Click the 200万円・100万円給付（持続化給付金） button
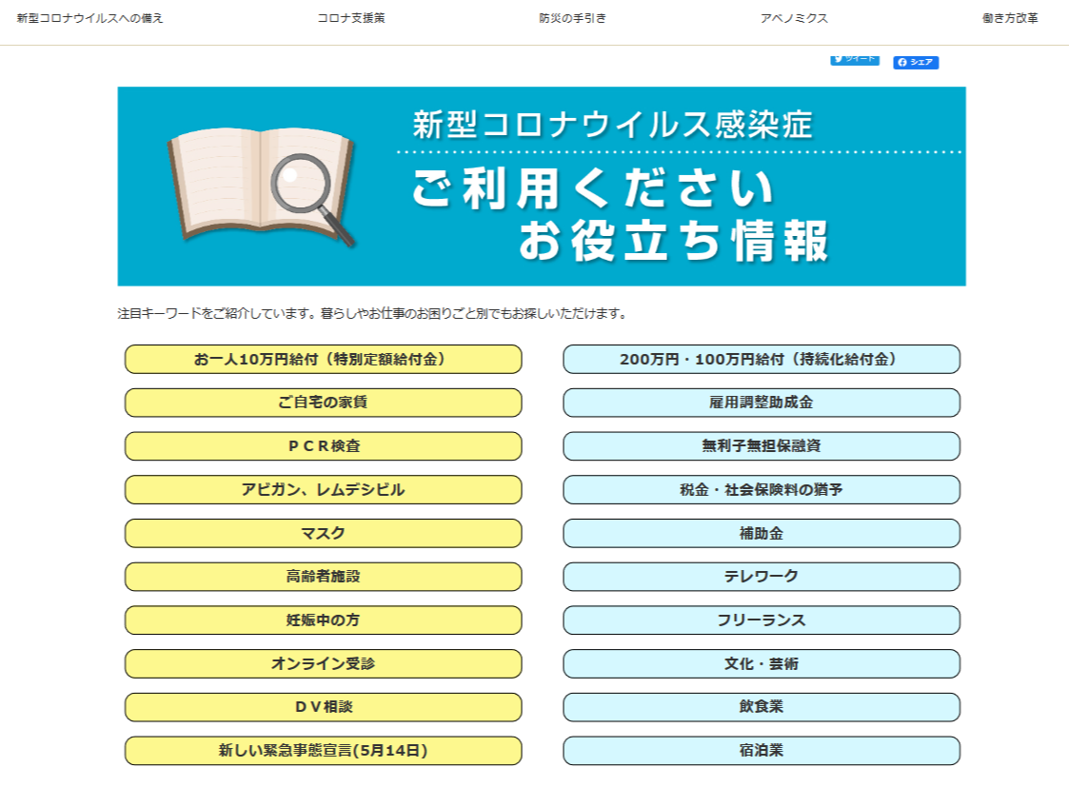Image resolution: width=1069 pixels, height=807 pixels. click(x=762, y=359)
